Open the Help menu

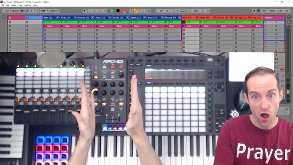35,5
